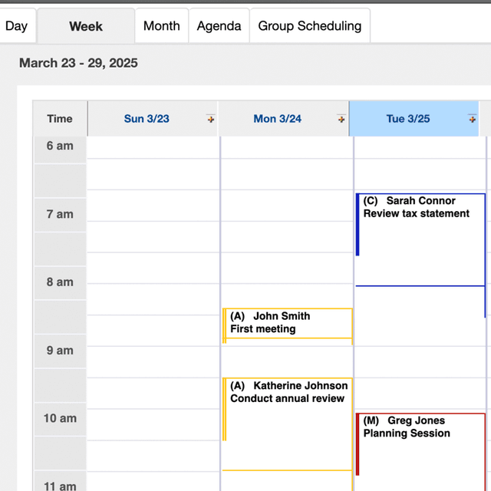Open the Mon 3/24 day link

click(x=277, y=119)
